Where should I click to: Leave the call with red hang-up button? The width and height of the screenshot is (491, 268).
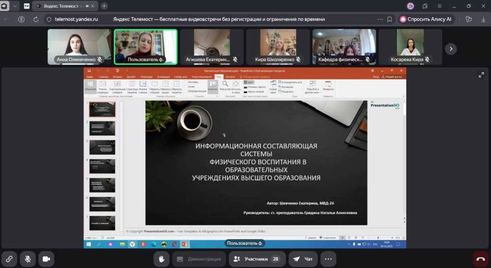pyautogui.click(x=480, y=259)
